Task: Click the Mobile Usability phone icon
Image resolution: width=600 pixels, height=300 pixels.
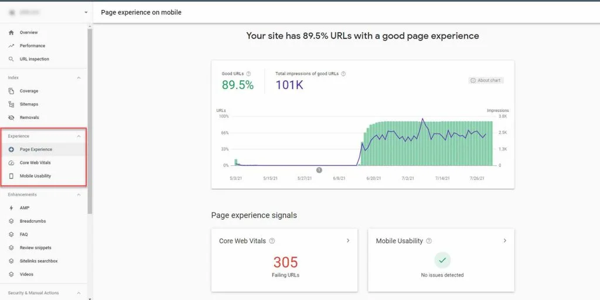Action: pyautogui.click(x=11, y=176)
